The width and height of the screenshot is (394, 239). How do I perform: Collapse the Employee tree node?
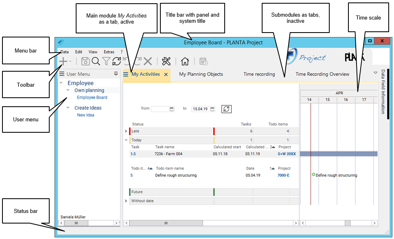click(61, 83)
